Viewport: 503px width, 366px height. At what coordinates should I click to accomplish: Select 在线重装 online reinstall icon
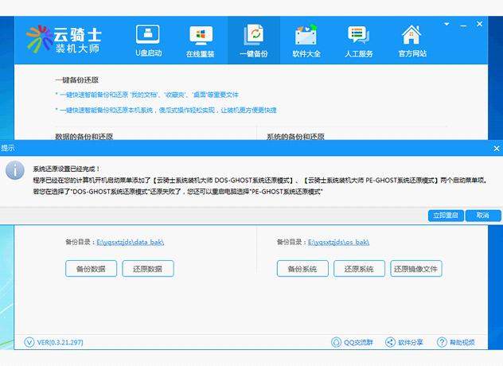click(201, 41)
